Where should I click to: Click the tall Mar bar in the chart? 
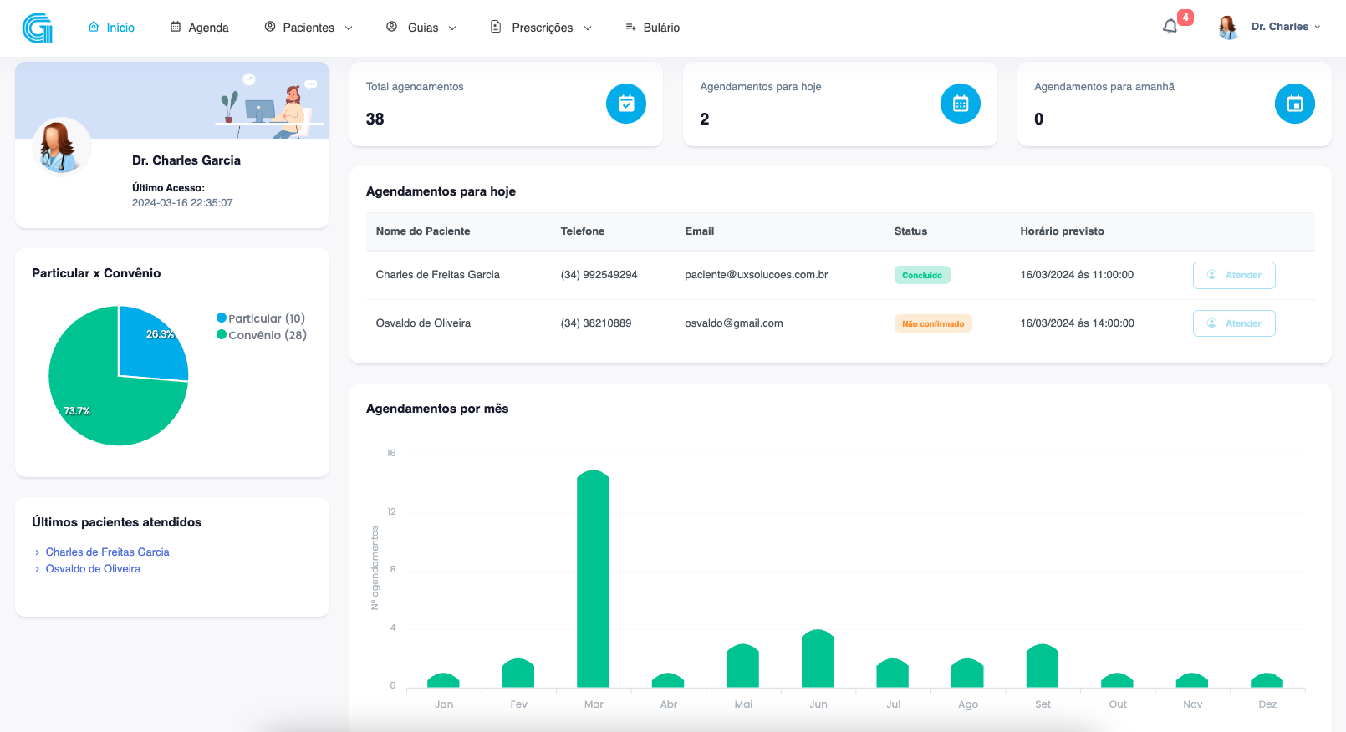click(593, 579)
